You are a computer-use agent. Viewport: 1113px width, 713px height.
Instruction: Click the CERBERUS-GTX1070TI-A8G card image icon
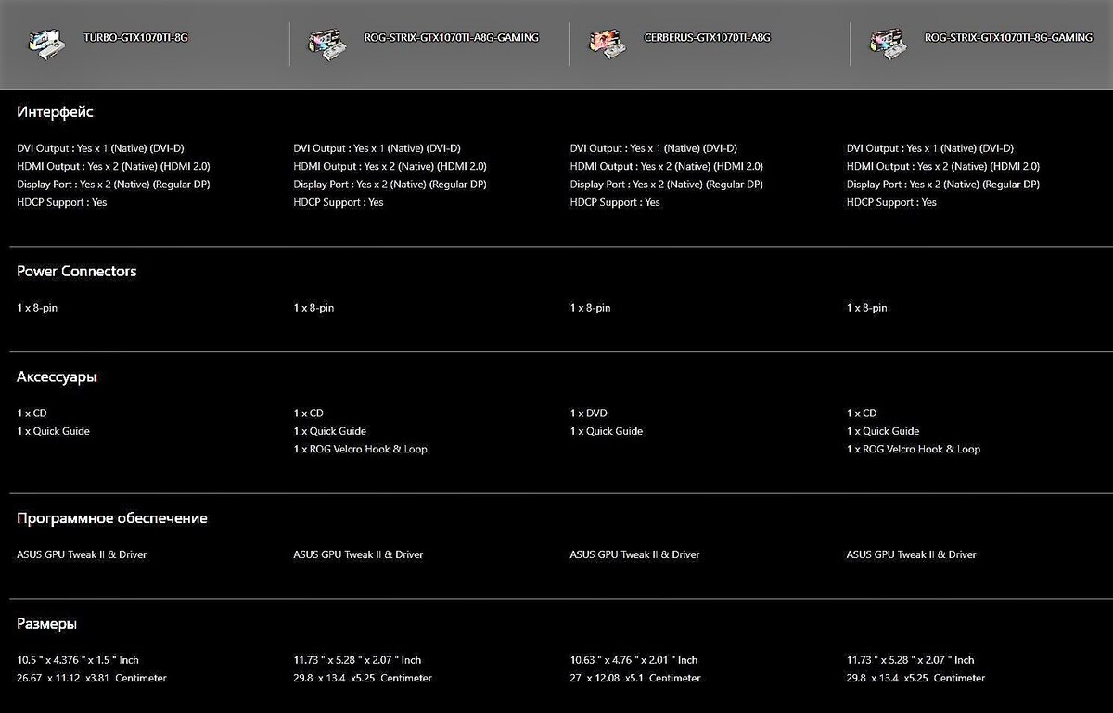click(x=608, y=41)
